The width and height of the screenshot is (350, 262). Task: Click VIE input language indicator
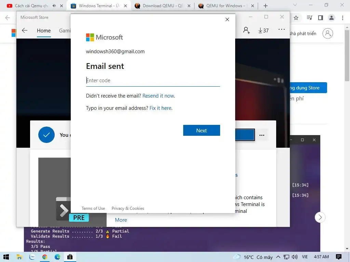[x=305, y=257]
